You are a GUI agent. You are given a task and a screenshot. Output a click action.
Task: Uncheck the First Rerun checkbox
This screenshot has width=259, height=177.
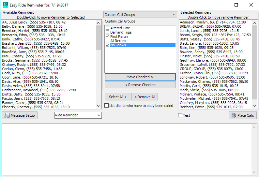point(108,37)
